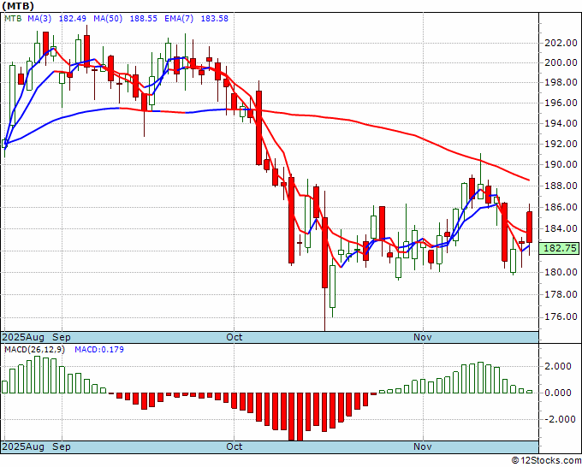
Task: Click the 196.00 price axis label
Action: pos(561,103)
